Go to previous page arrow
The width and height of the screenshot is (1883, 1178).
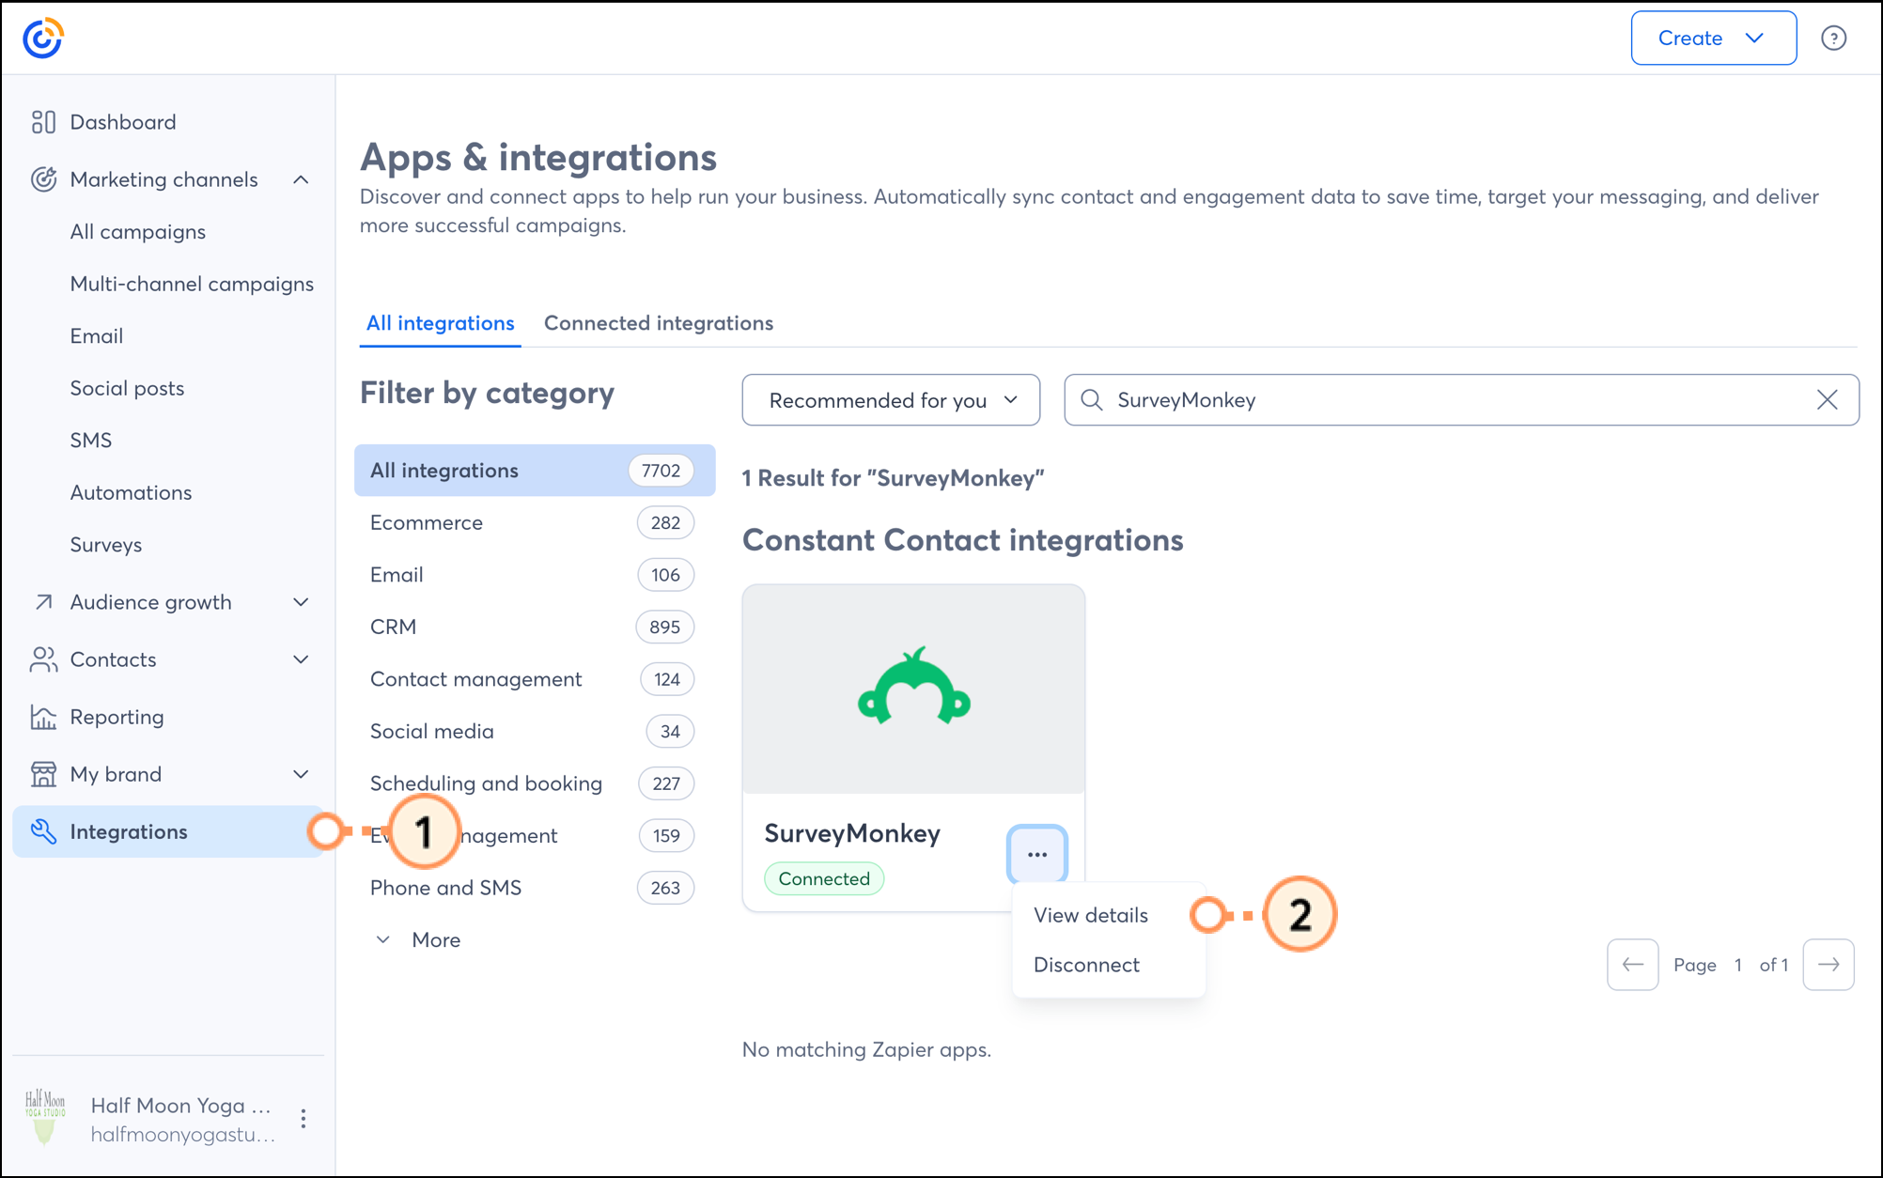pos(1633,965)
